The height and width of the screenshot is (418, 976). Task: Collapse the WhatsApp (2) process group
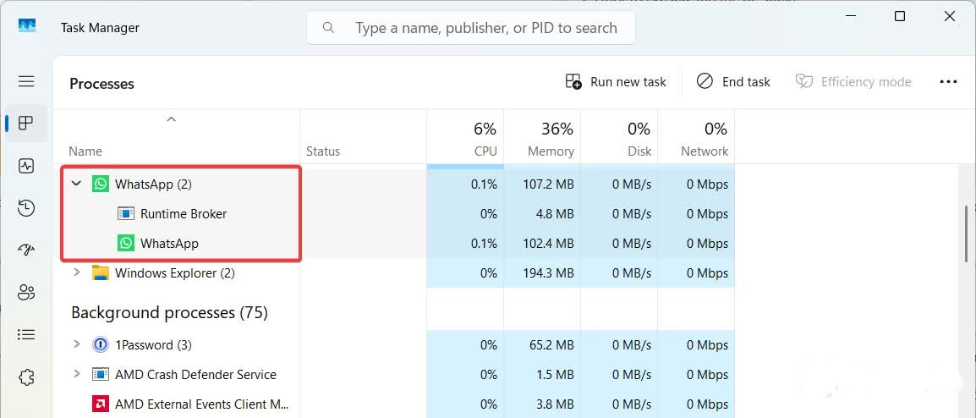click(77, 184)
